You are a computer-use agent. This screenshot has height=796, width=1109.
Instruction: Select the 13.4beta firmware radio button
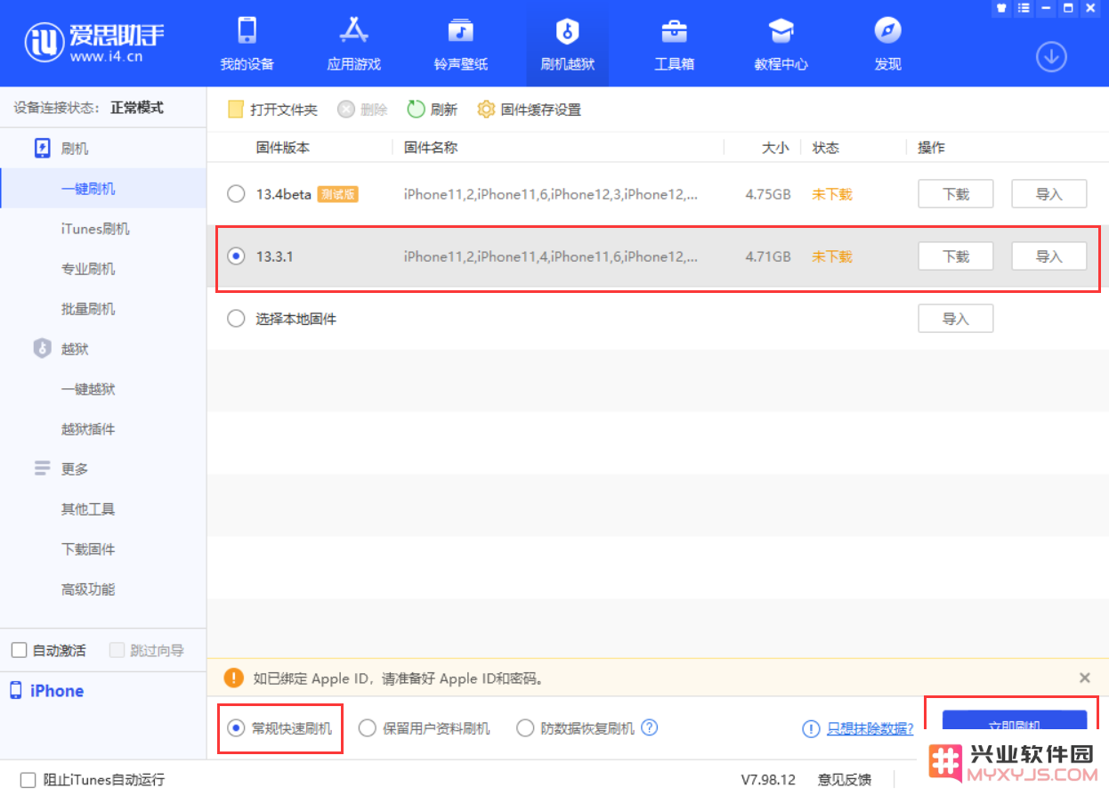point(236,194)
